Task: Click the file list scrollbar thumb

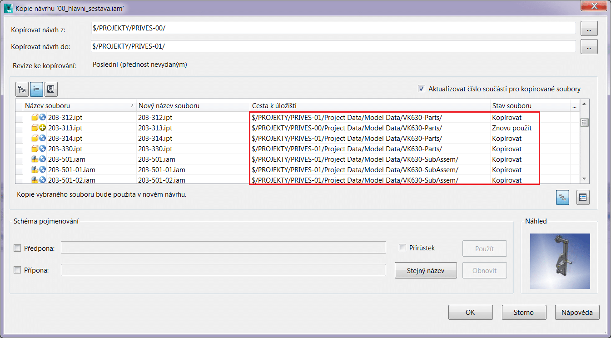Action: (585, 122)
